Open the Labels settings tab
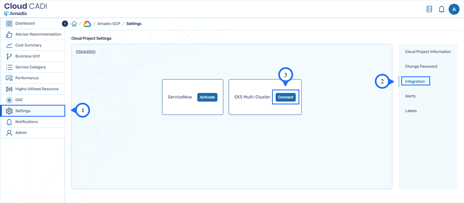464x203 pixels. pyautogui.click(x=411, y=111)
